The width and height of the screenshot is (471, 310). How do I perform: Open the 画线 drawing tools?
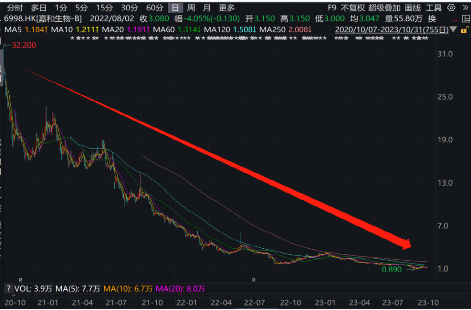[x=412, y=8]
